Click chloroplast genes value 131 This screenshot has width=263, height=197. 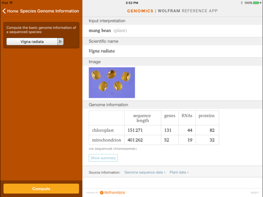(x=168, y=130)
